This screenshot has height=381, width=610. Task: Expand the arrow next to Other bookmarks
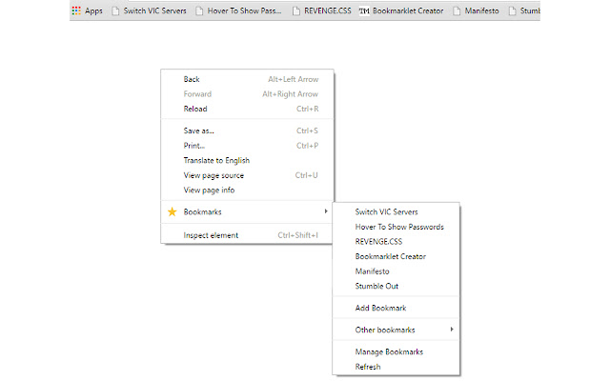(x=452, y=330)
